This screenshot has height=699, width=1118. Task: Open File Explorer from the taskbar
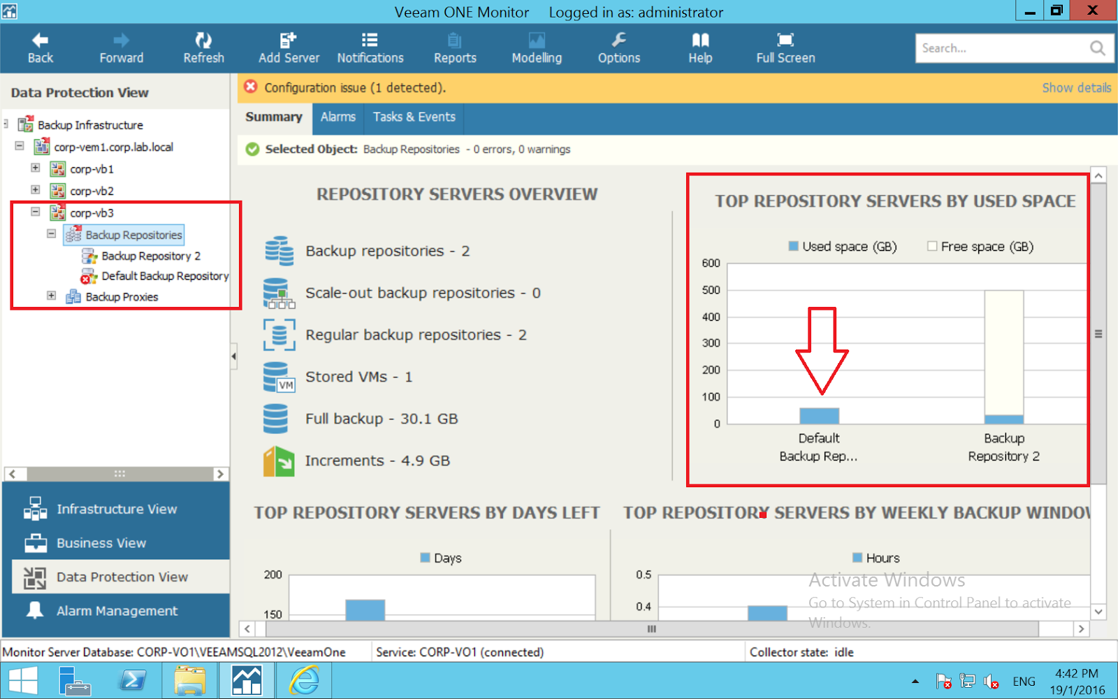(189, 680)
